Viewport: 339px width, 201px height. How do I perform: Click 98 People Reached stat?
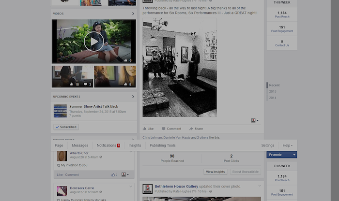tap(172, 158)
